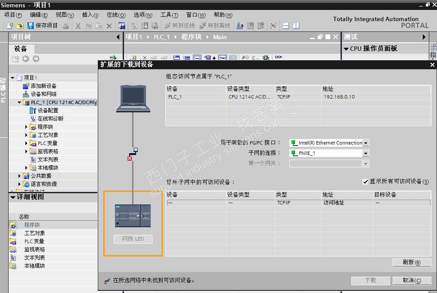The image size is (437, 293).
Task: Split editor vertically toolbar icon
Action: pyautogui.click(x=296, y=26)
